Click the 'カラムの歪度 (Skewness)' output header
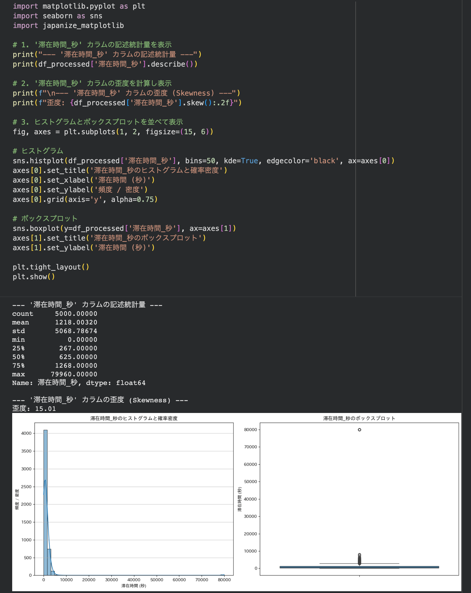The width and height of the screenshot is (471, 593). 100,400
